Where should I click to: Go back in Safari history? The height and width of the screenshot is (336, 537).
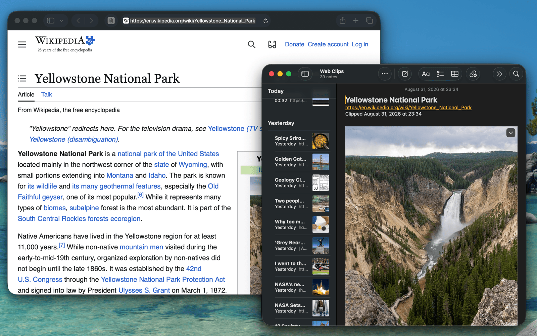click(x=78, y=21)
